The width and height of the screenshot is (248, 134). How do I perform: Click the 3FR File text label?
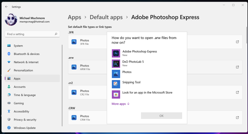(x=84, y=44)
